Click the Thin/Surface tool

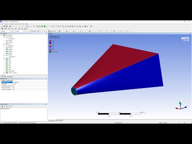tap(93, 31)
